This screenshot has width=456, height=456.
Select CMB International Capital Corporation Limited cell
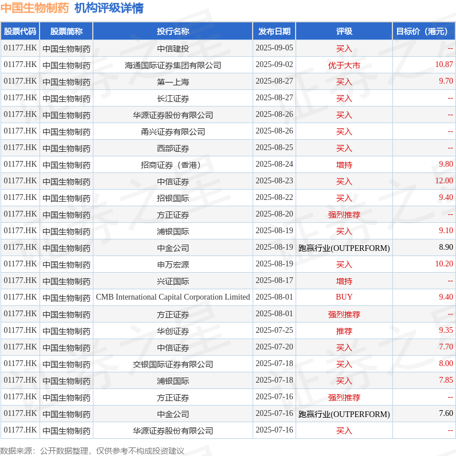point(173,297)
